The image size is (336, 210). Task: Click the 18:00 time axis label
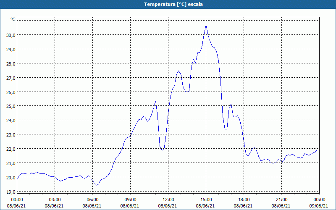point(244,200)
